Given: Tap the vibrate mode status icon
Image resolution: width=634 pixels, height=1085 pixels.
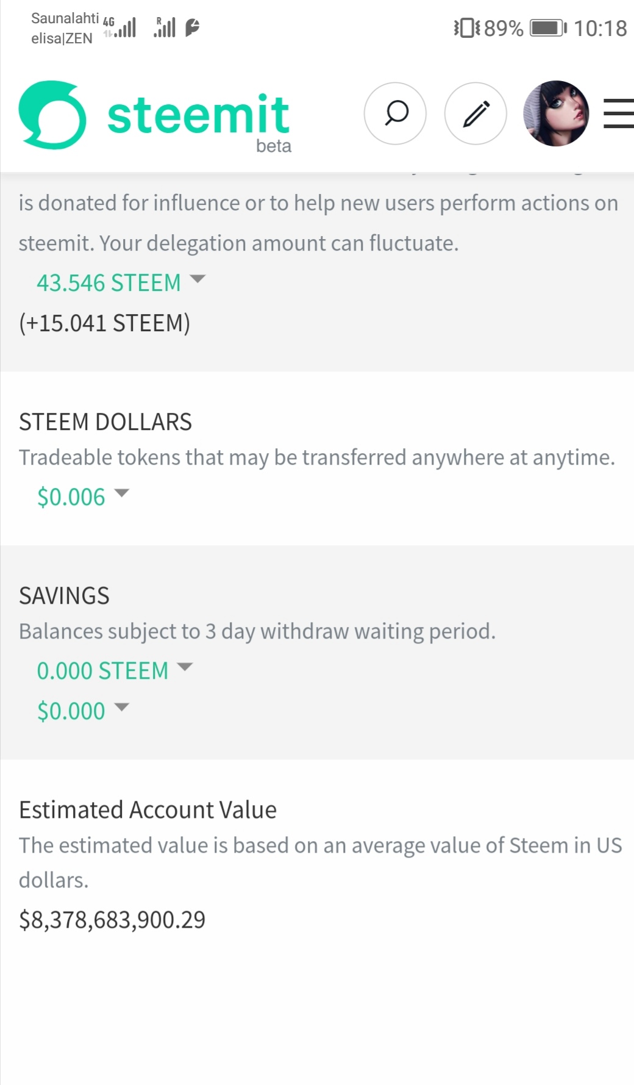Looking at the screenshot, I should coord(466,28).
